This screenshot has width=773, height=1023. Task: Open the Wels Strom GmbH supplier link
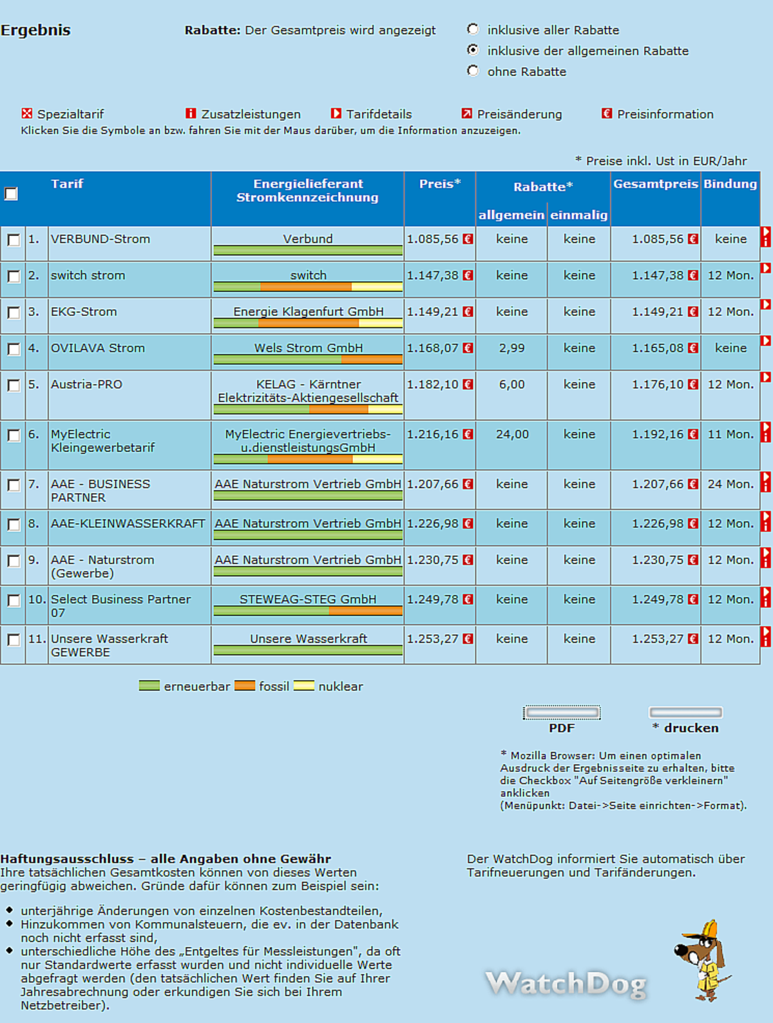308,348
